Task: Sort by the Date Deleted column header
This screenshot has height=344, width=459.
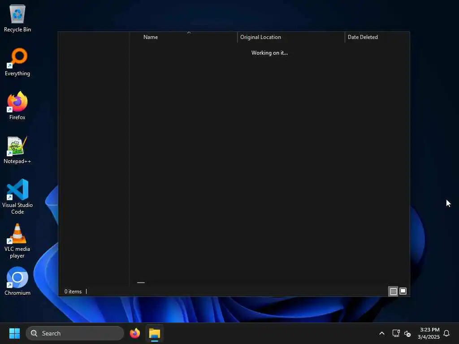Action: pos(377,37)
